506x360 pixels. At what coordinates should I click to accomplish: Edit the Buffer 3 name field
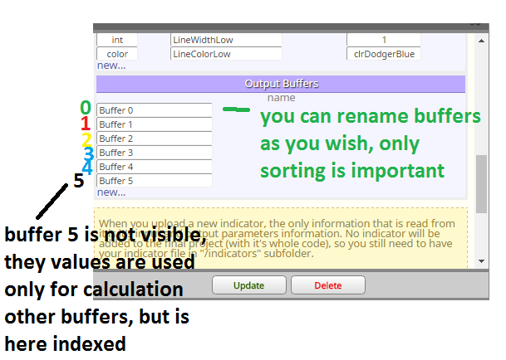click(155, 153)
